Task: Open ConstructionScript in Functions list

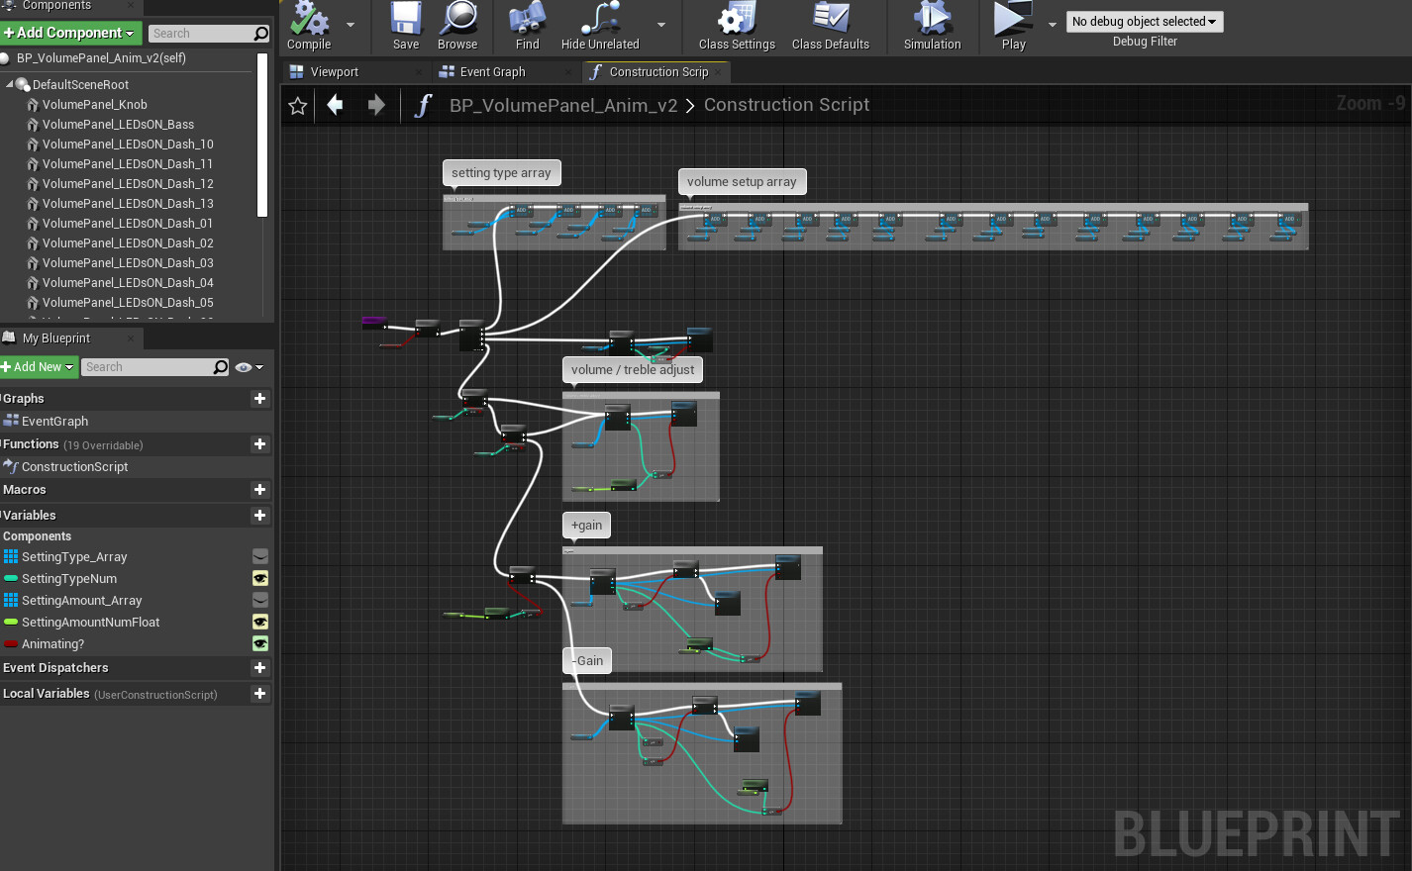Action: (74, 467)
